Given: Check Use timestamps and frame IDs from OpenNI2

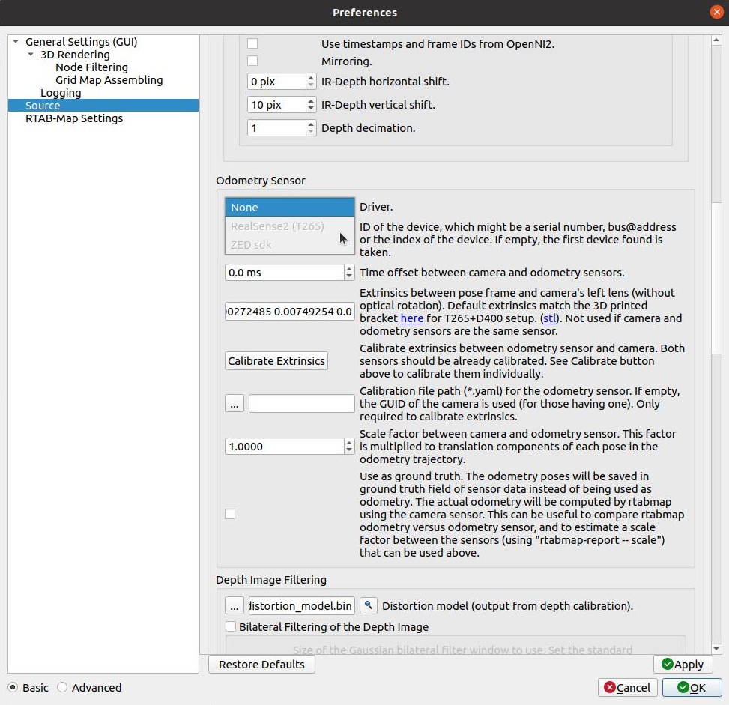Looking at the screenshot, I should click(252, 44).
